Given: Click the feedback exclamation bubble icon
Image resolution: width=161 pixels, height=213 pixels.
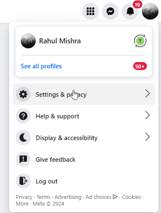Looking at the screenshot, I should tap(23, 159).
